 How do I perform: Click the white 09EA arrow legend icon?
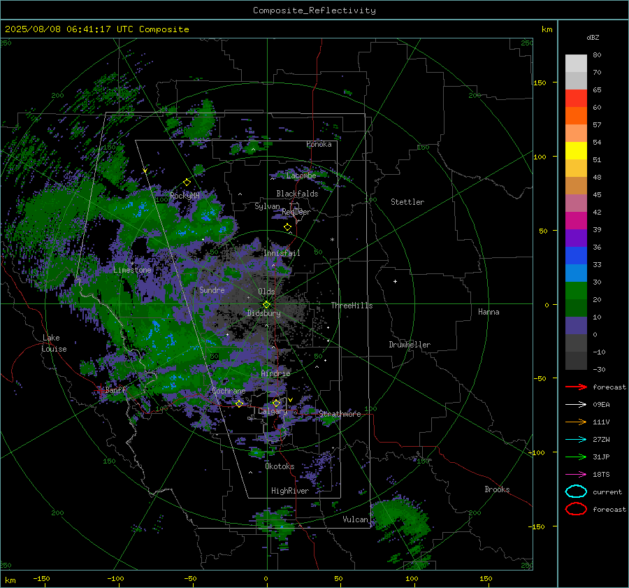576,405
